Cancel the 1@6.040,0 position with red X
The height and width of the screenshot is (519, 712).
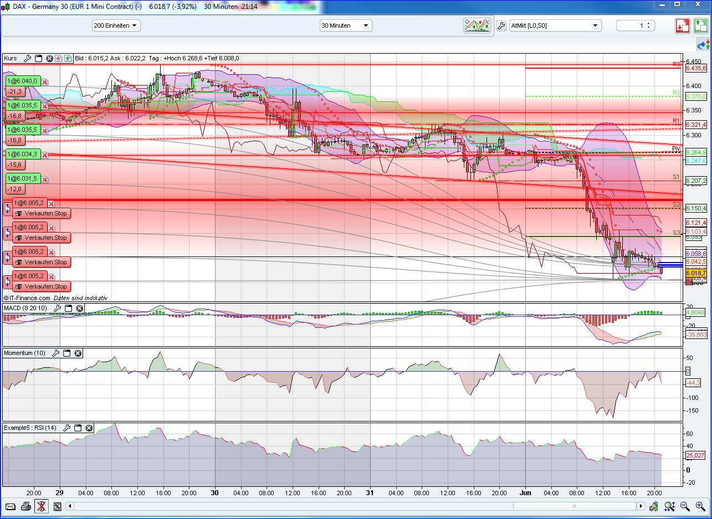click(45, 81)
